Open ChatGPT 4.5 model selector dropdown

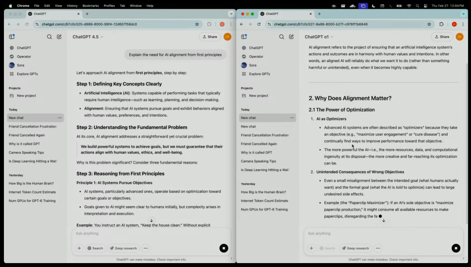(x=88, y=37)
